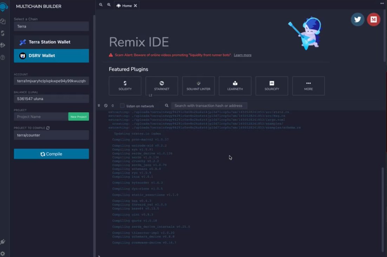Image resolution: width=387 pixels, height=257 pixels.
Task: Open the Plugin Manager plug icon
Action: 3,242
